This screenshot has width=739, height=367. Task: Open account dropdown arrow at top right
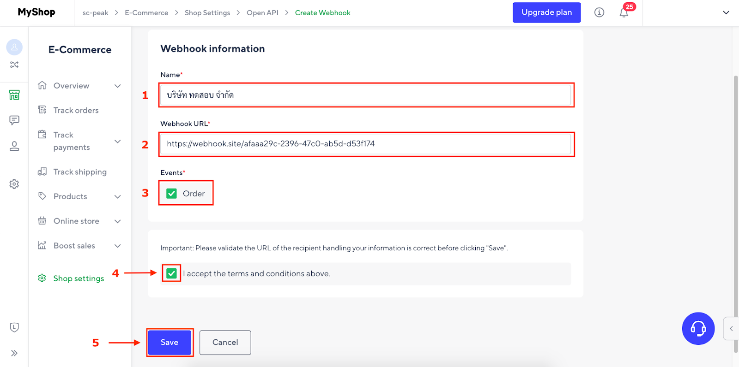tap(726, 12)
